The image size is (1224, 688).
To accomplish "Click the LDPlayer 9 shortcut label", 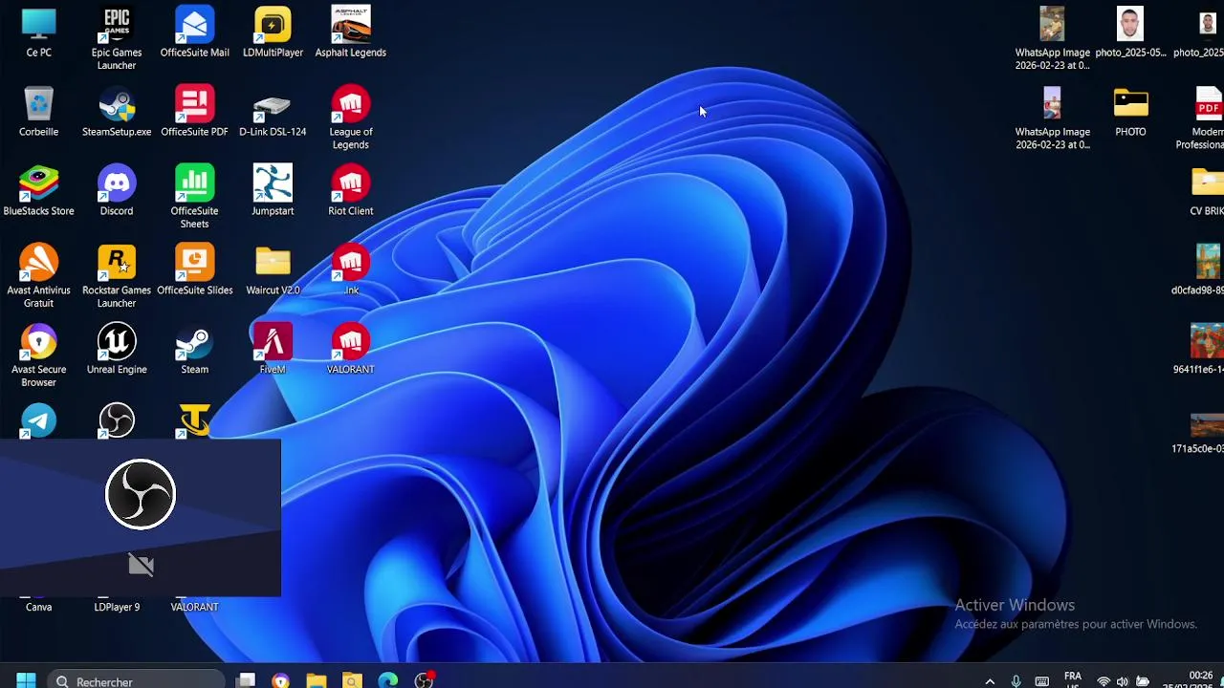I will point(117,607).
